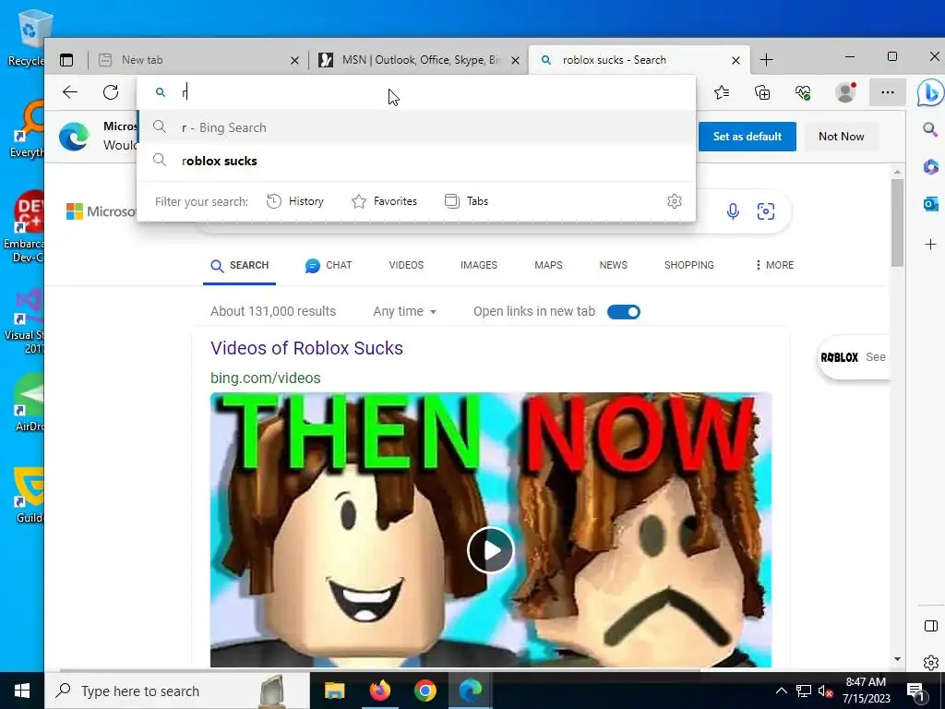Close the MSN tab
The height and width of the screenshot is (709, 945).
pyautogui.click(x=515, y=60)
